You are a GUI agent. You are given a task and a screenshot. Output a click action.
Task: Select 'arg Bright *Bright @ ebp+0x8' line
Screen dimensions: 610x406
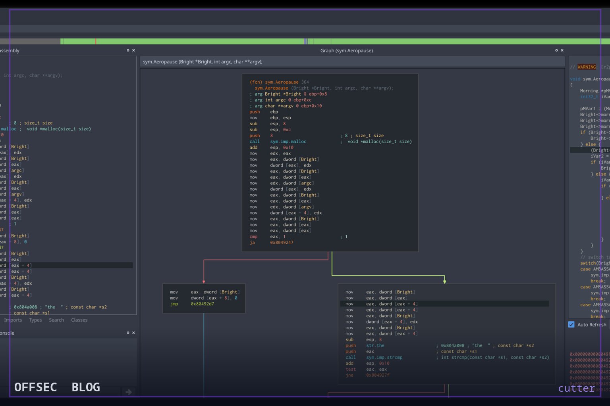pyautogui.click(x=288, y=94)
